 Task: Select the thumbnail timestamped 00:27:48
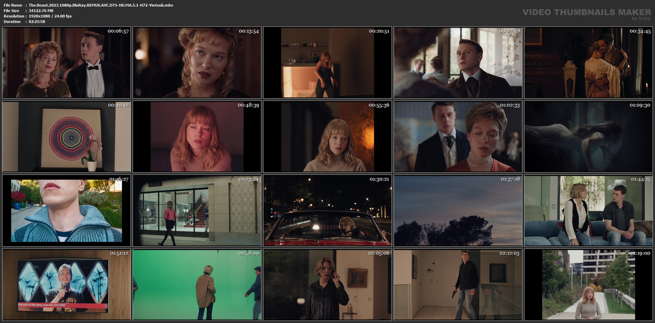click(x=458, y=62)
